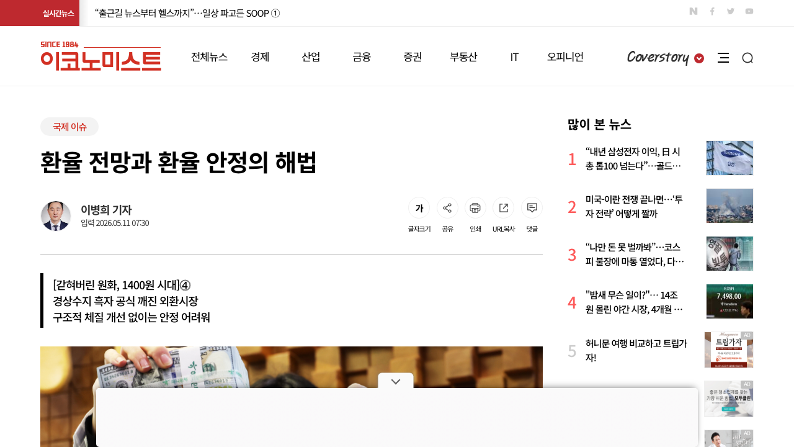Click the subtitle 경상수지 흑자 공식 깨진 외환시장
This screenshot has height=447, width=794.
click(125, 301)
